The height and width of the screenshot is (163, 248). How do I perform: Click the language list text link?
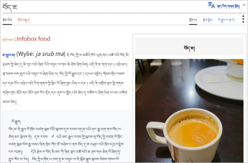click(x=229, y=7)
